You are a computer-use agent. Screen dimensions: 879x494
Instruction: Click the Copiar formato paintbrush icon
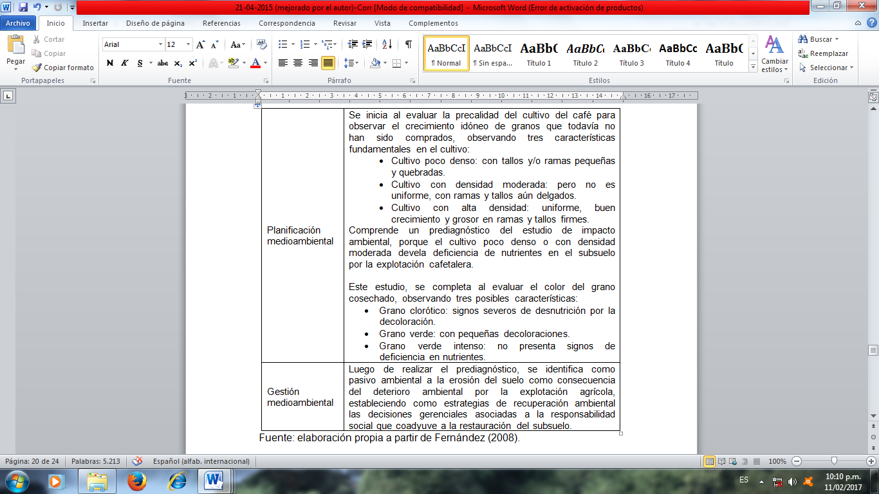(x=38, y=68)
